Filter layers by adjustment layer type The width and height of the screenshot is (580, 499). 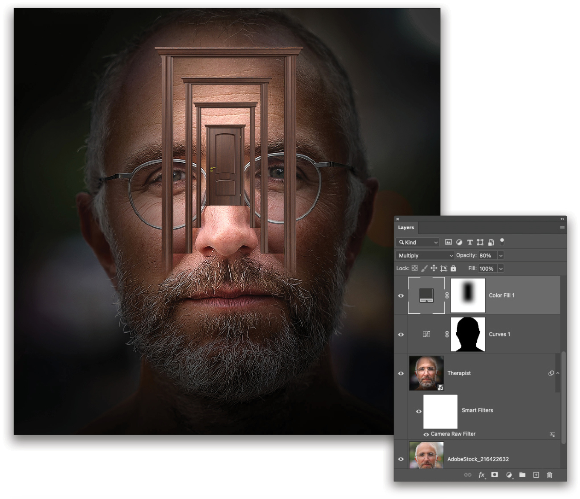pos(459,242)
